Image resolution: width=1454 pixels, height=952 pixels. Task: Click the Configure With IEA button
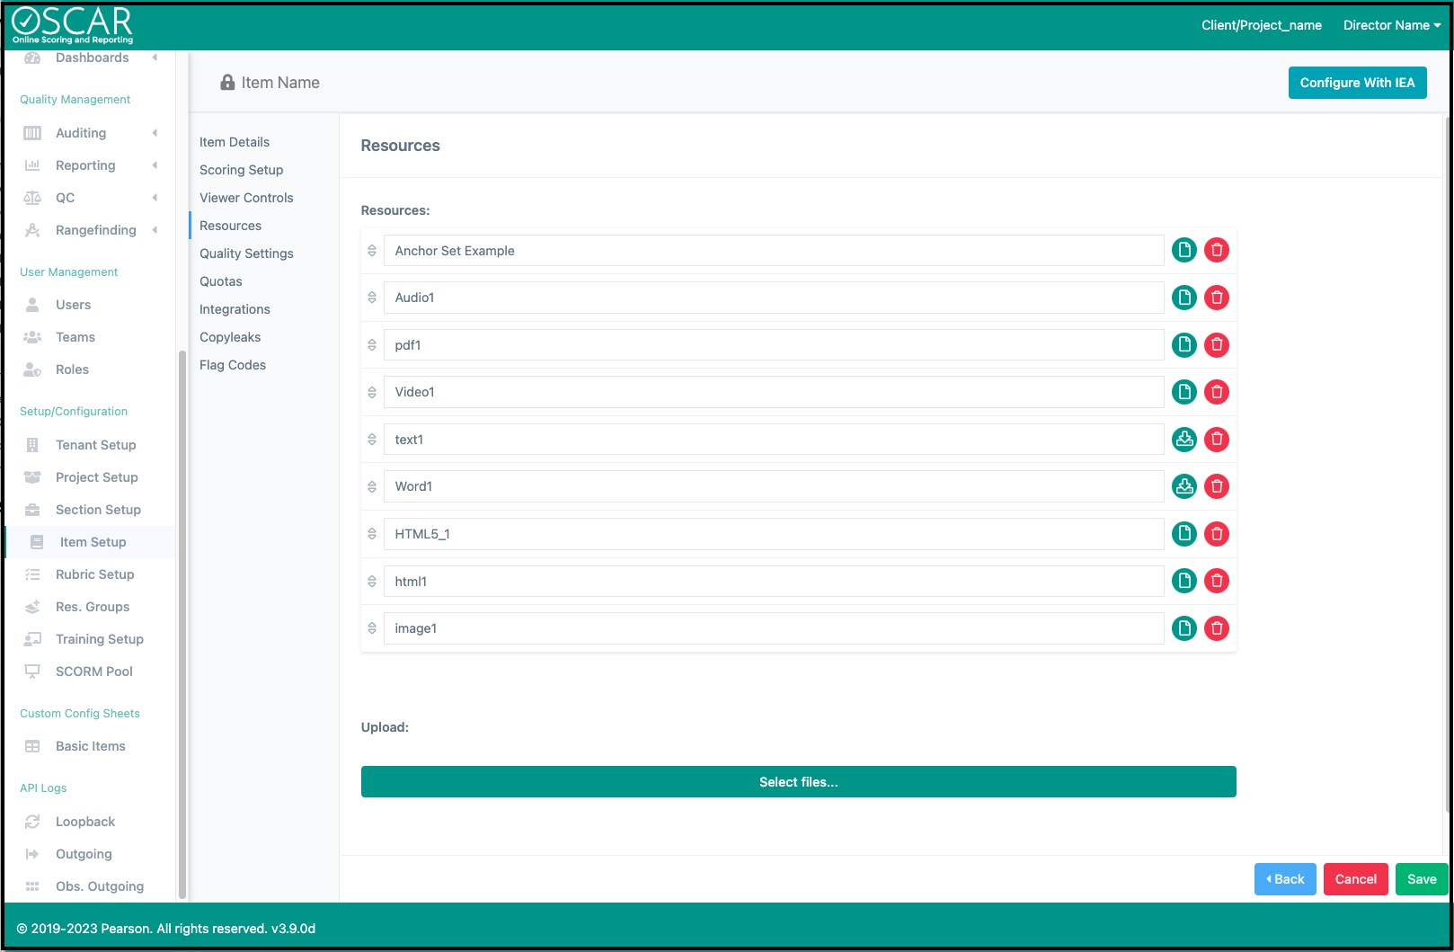click(x=1357, y=83)
